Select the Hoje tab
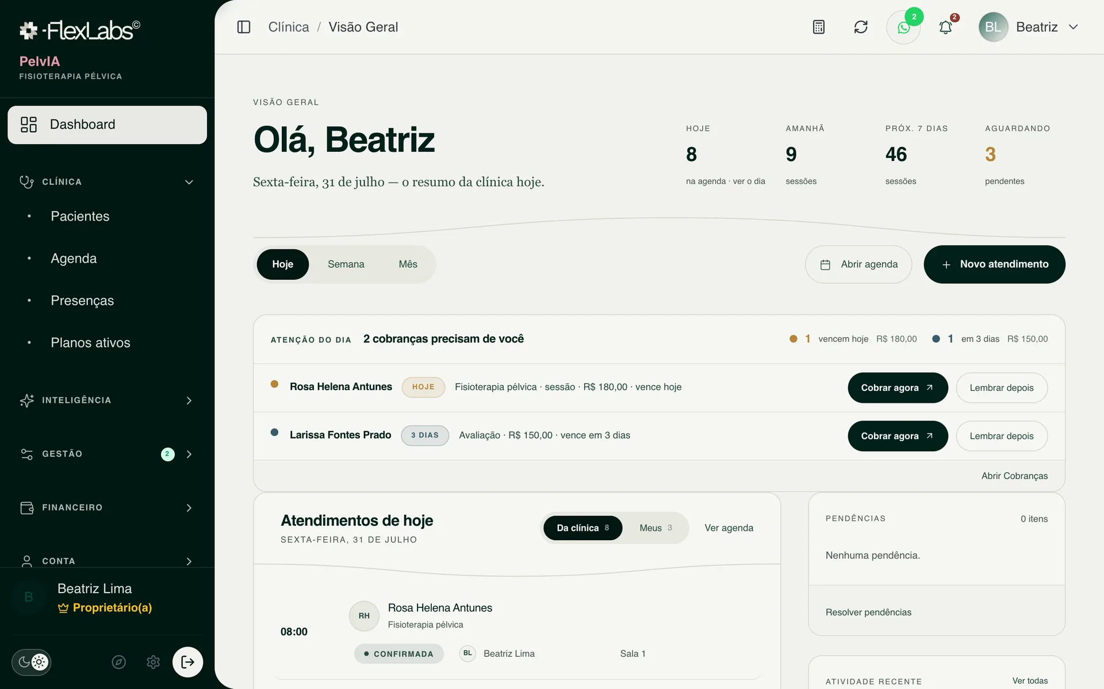The height and width of the screenshot is (689, 1104). click(x=282, y=264)
